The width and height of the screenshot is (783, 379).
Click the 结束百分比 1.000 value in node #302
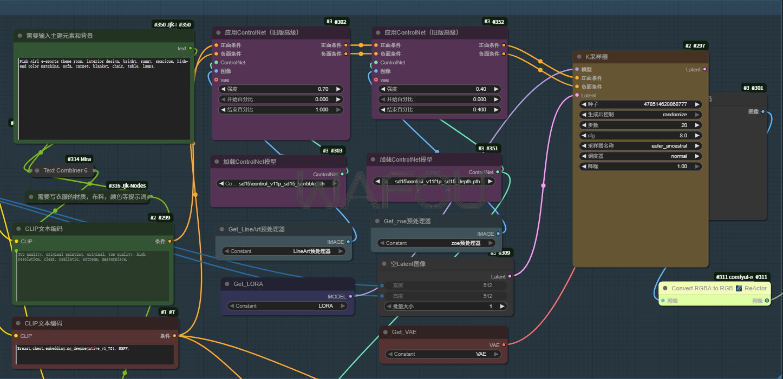322,110
